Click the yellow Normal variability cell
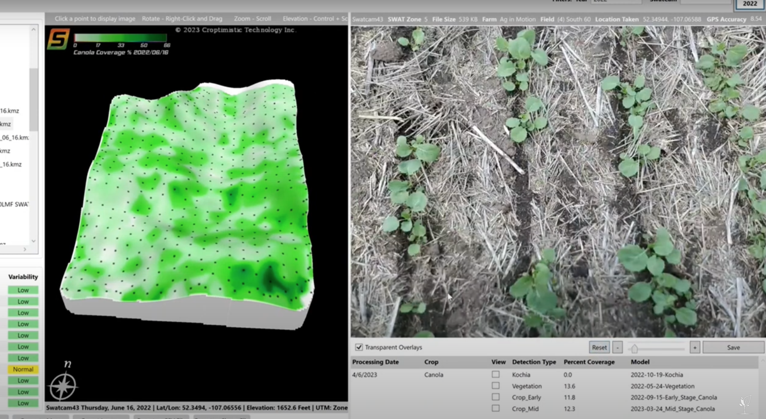The height and width of the screenshot is (419, 766). click(23, 369)
